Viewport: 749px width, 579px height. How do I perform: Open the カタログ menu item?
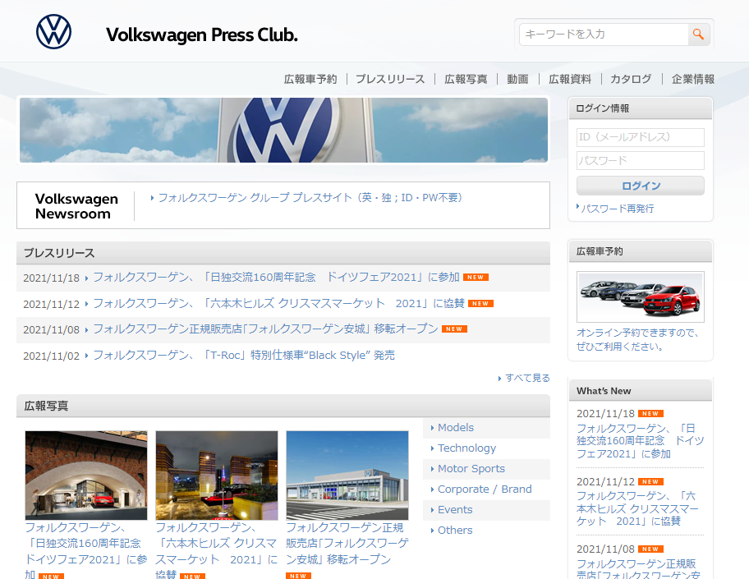coord(631,79)
